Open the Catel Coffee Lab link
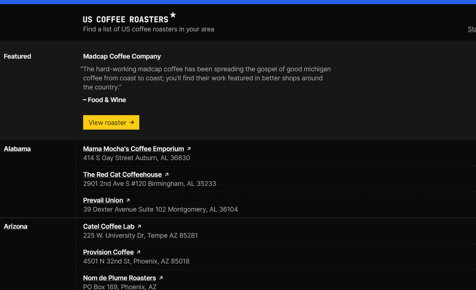Screen dimensions: 476x290 coord(109,226)
